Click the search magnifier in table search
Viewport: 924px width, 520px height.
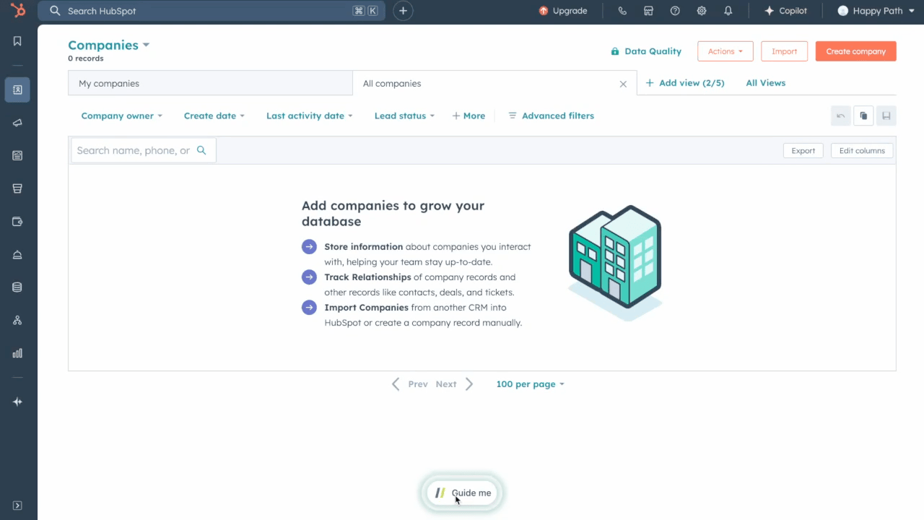click(x=201, y=150)
